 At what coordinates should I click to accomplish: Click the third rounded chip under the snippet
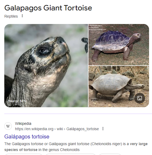coord(110,154)
